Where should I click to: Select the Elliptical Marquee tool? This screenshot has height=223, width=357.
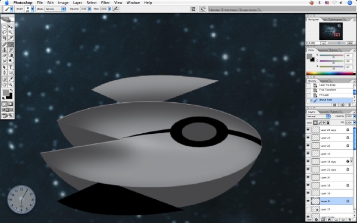[x=4, y=27]
